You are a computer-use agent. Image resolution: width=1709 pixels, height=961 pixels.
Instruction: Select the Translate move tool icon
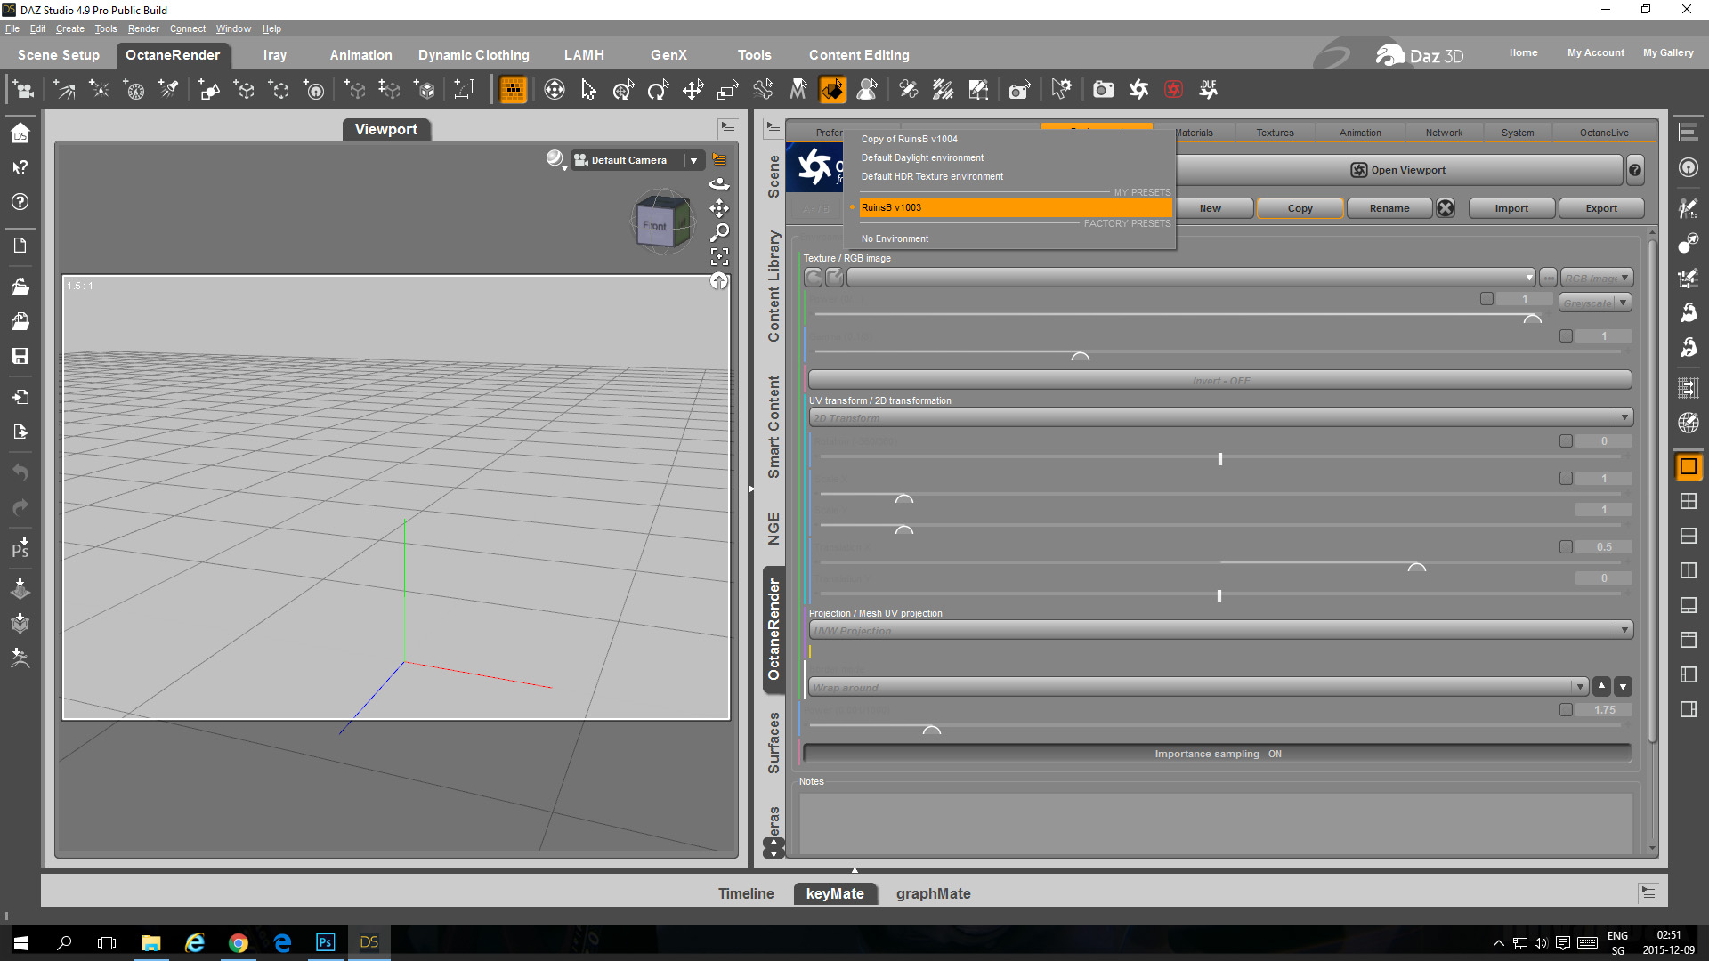[x=693, y=89]
